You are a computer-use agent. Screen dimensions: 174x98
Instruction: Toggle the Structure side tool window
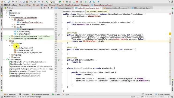point(2,24)
